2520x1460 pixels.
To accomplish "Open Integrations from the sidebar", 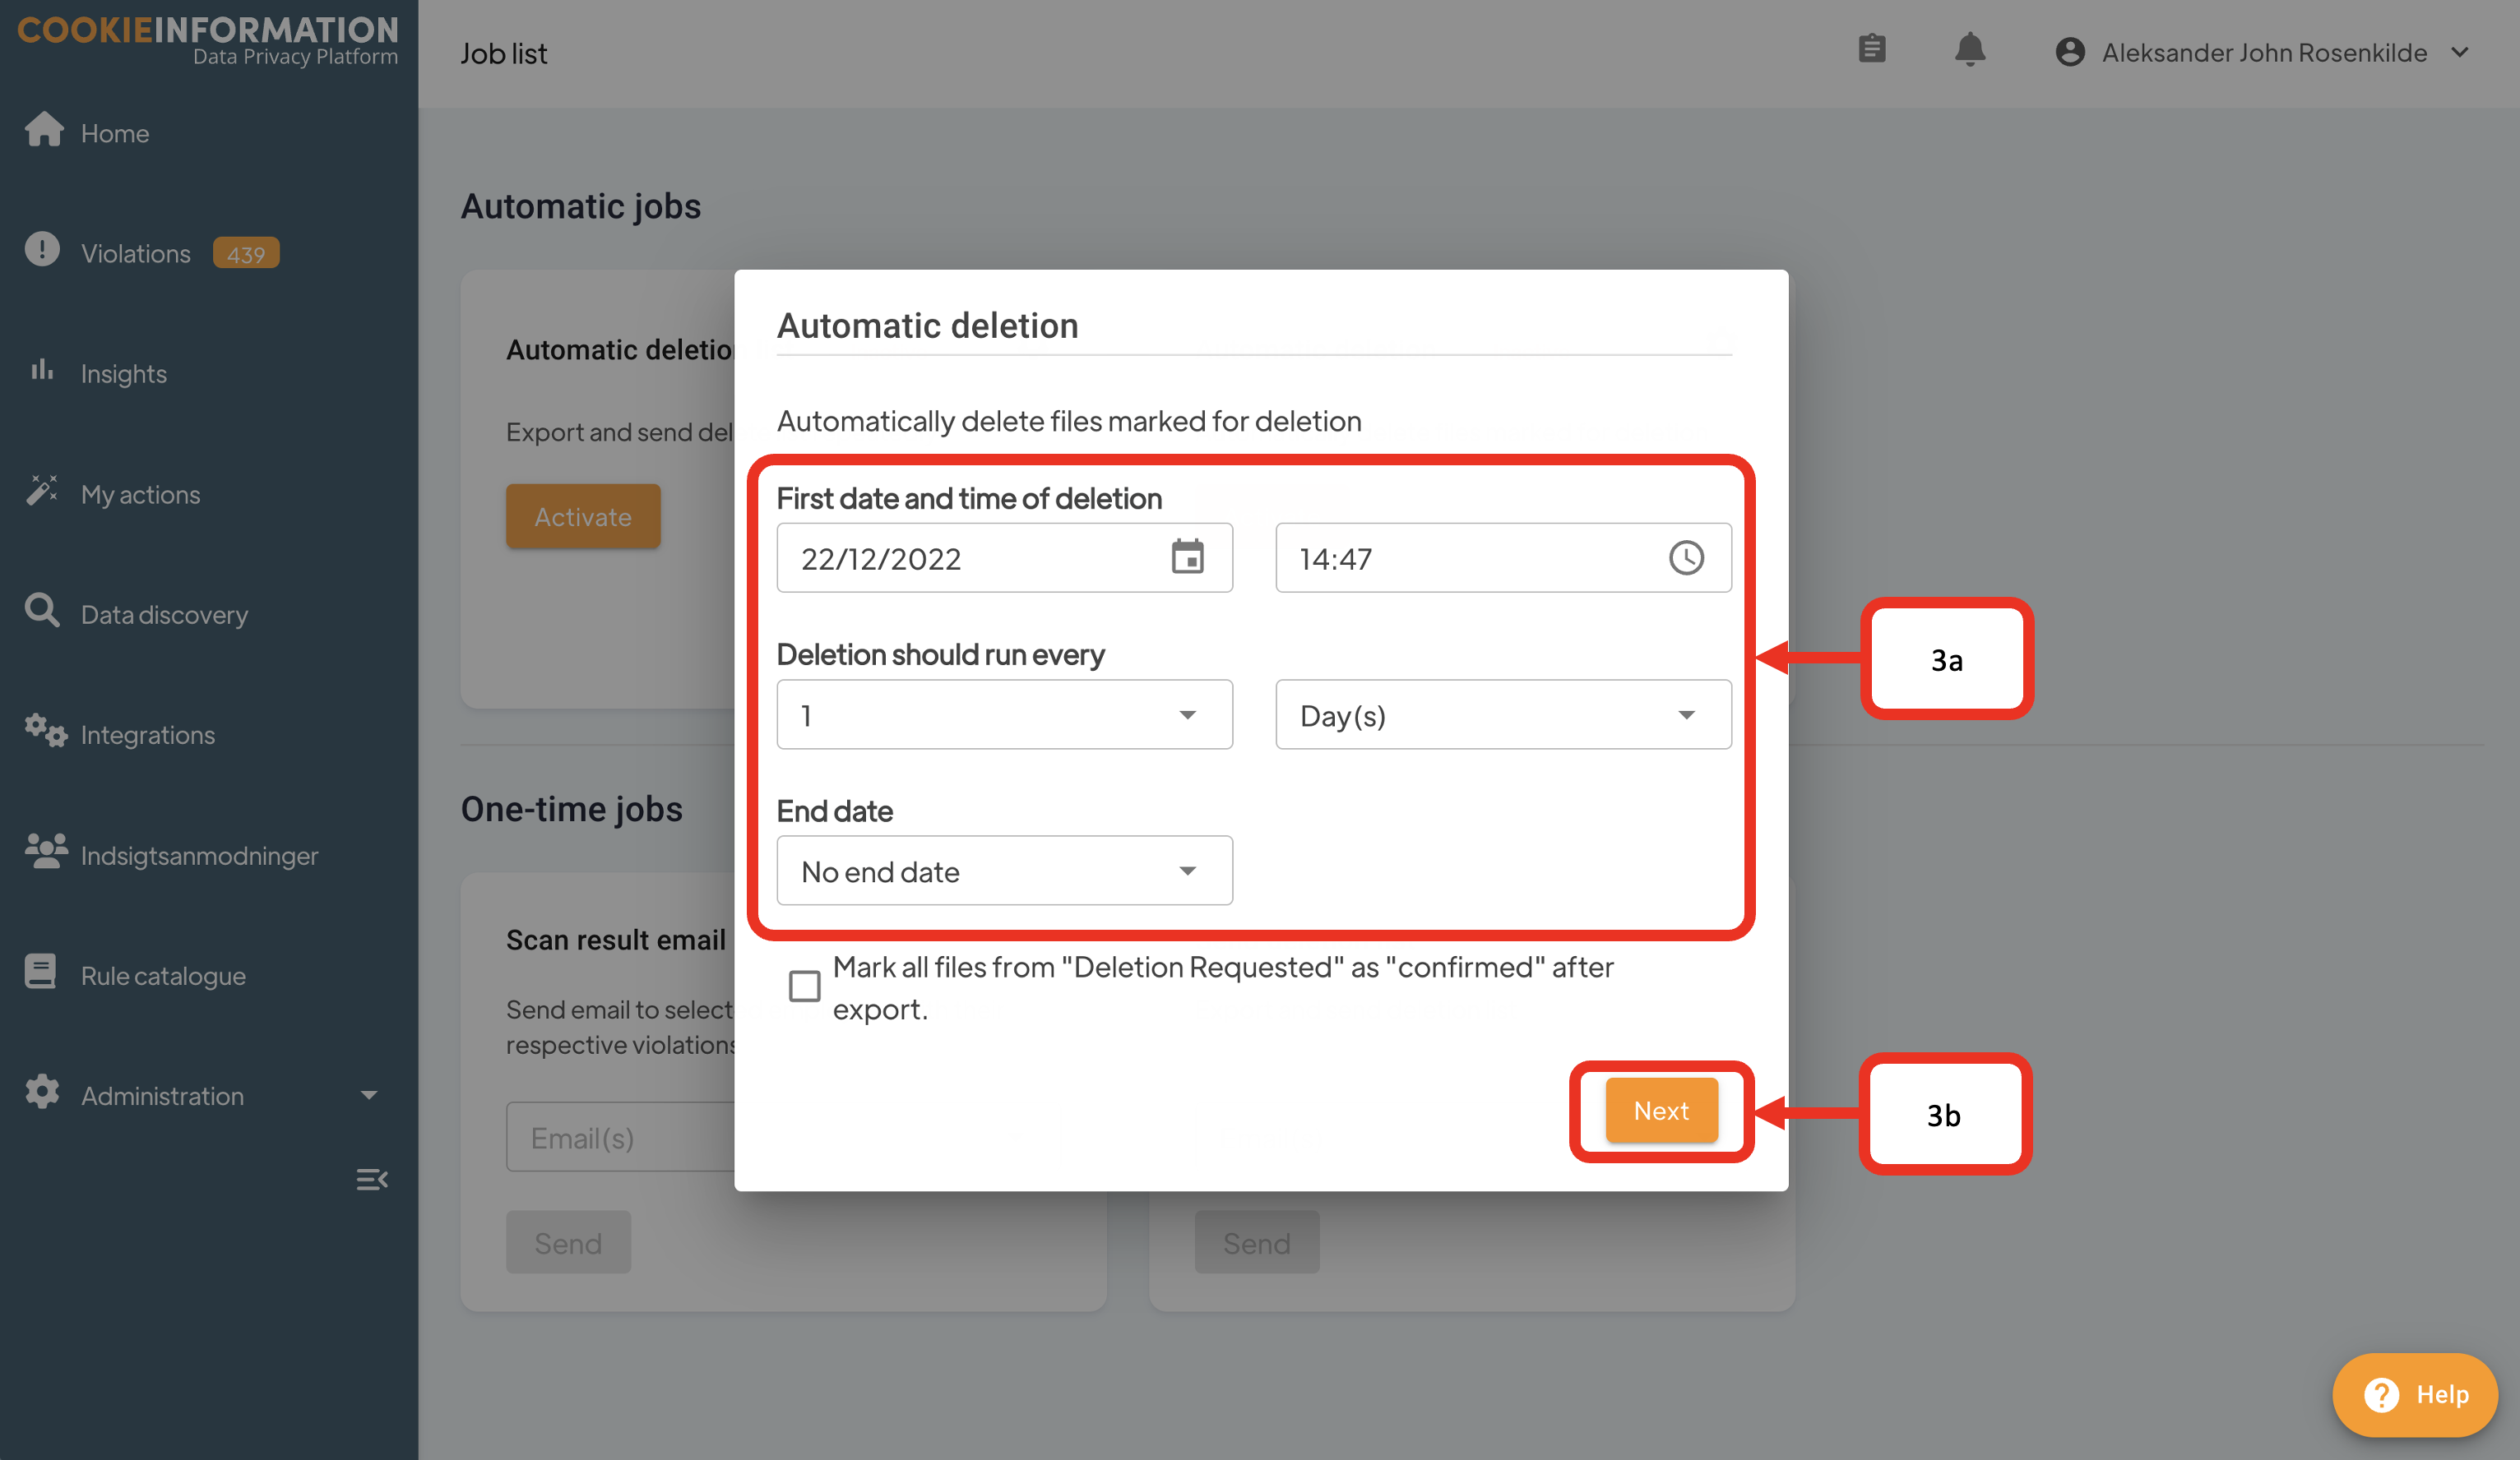I will (147, 734).
